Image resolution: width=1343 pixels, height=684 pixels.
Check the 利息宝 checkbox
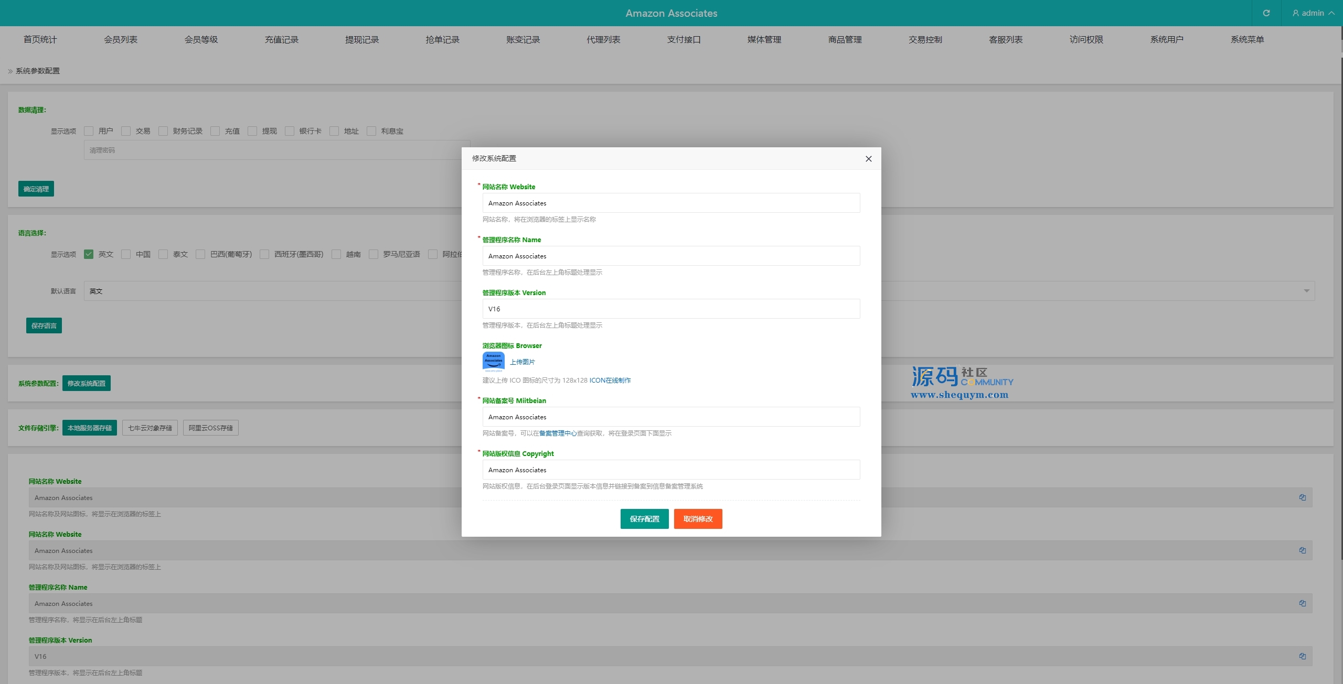(x=371, y=131)
